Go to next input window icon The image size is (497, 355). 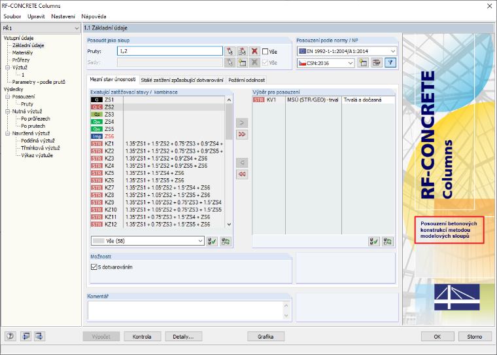[x=40, y=336]
